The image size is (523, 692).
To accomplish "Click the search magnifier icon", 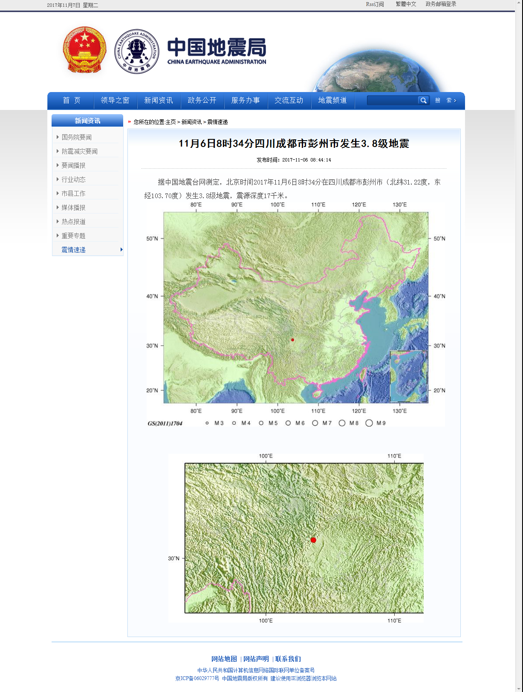I will coord(423,101).
